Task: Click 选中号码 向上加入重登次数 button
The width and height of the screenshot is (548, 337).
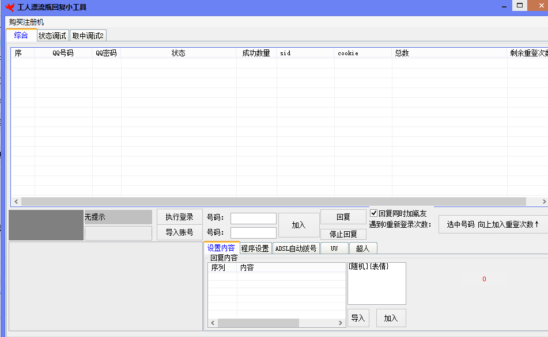Action: tap(493, 225)
